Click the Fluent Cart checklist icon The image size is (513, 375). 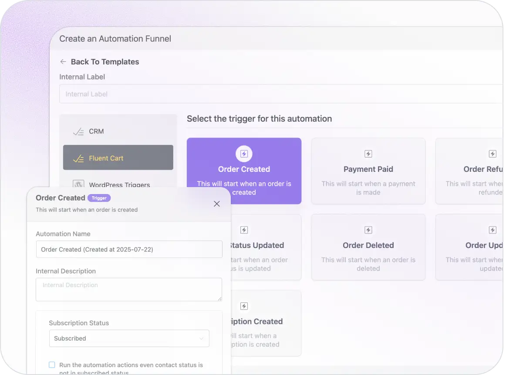[x=78, y=158]
